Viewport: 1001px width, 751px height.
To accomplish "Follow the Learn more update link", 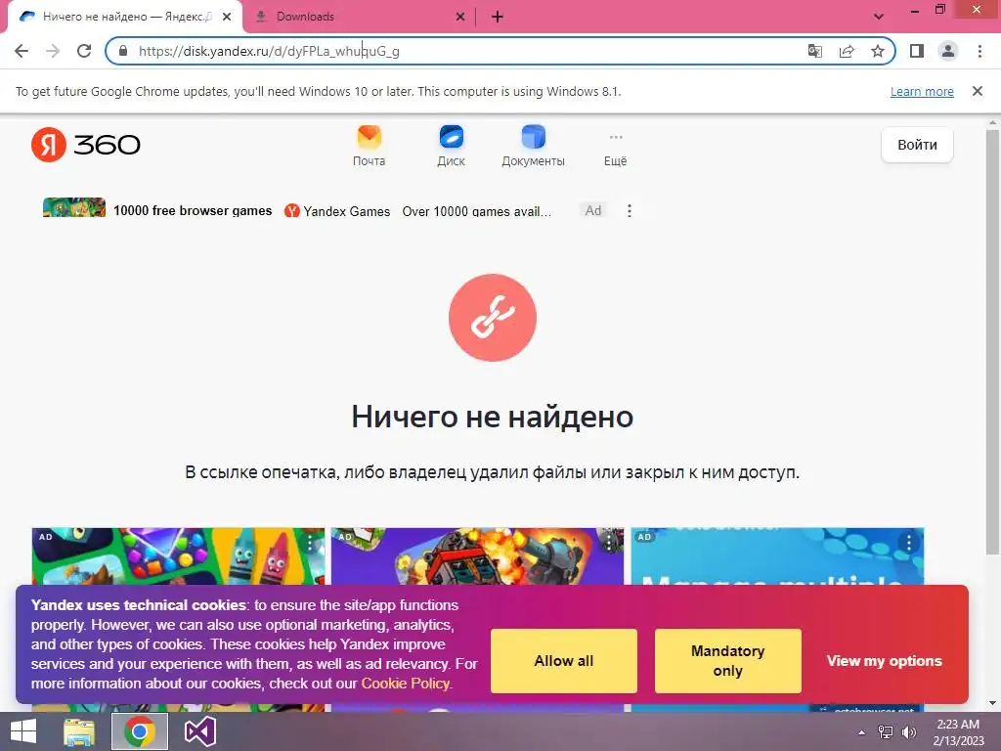I will click(922, 91).
